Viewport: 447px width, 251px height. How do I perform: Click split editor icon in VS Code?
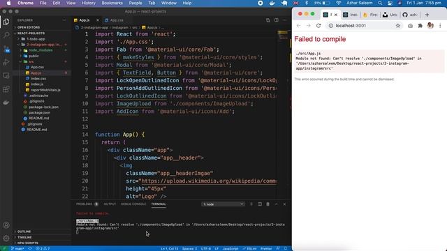pos(277,20)
